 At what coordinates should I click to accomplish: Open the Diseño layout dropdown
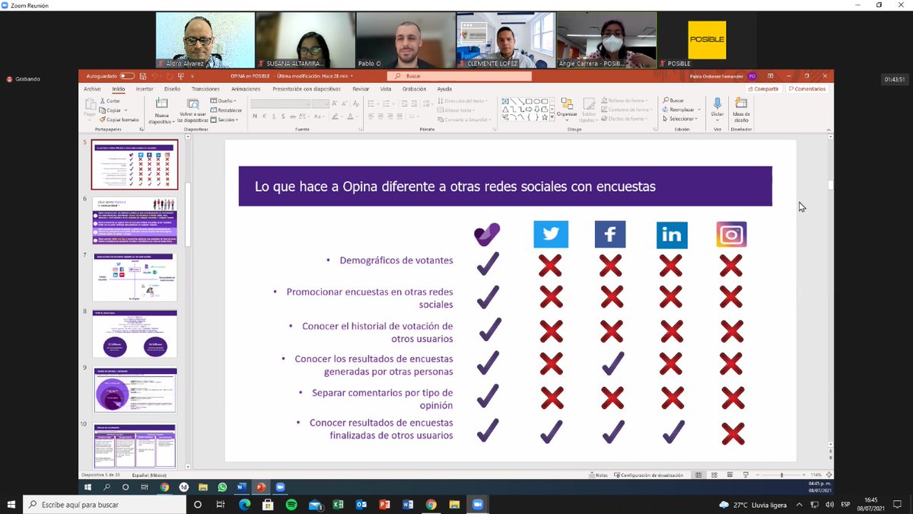(x=224, y=101)
